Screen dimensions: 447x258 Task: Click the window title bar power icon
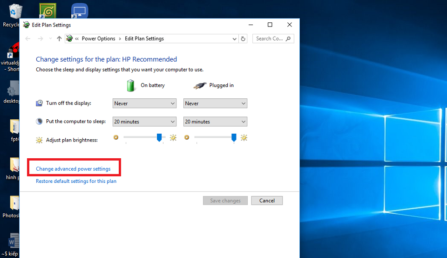[26, 25]
